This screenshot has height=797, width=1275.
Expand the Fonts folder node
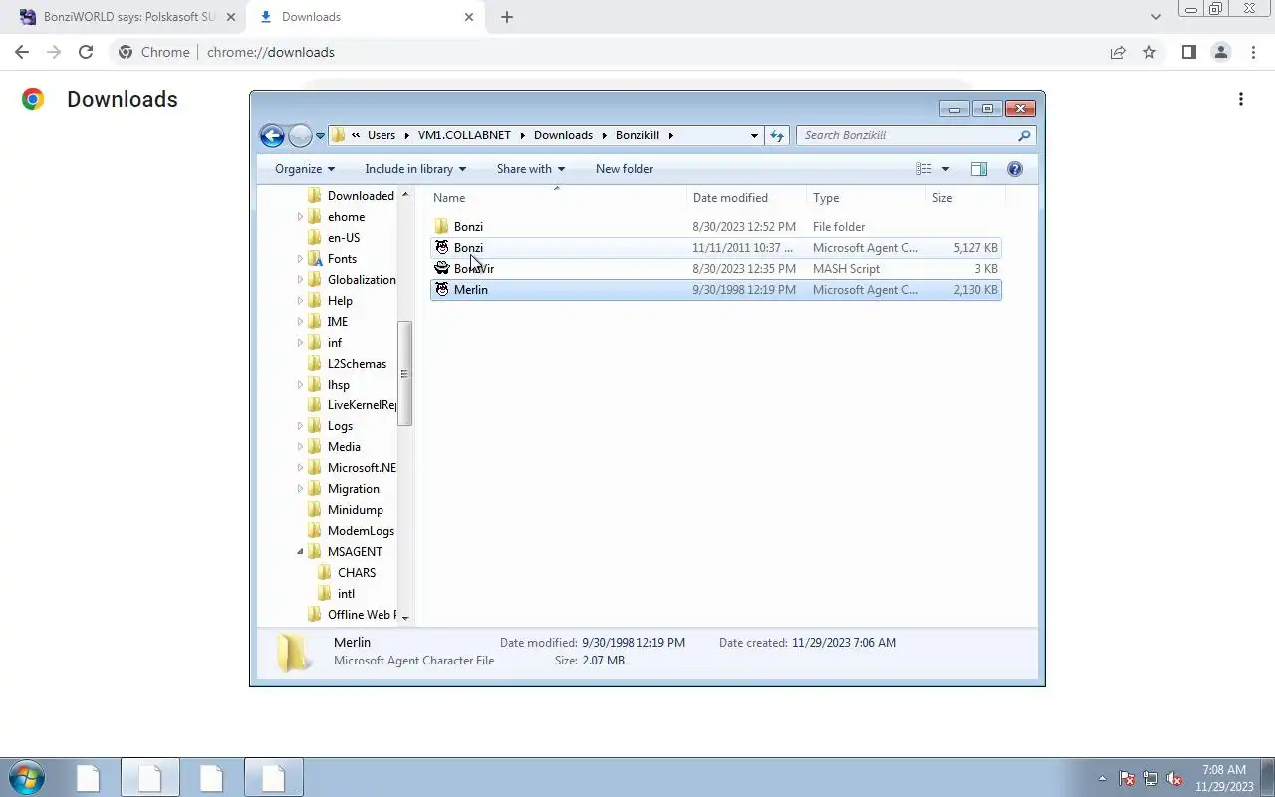300,259
